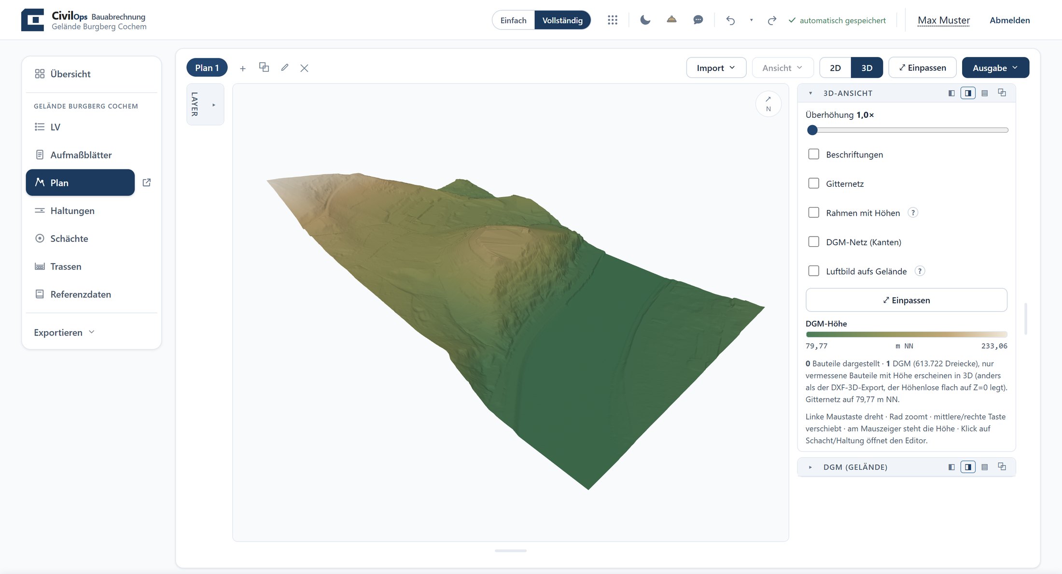Viewport: 1062px width, 574px height.
Task: Expand the Exportieren menu in sidebar
Action: tap(64, 332)
